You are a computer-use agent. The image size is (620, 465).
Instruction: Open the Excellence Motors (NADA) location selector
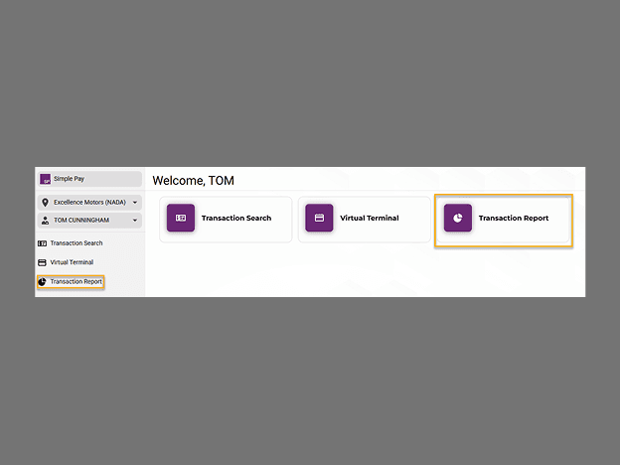[89, 203]
